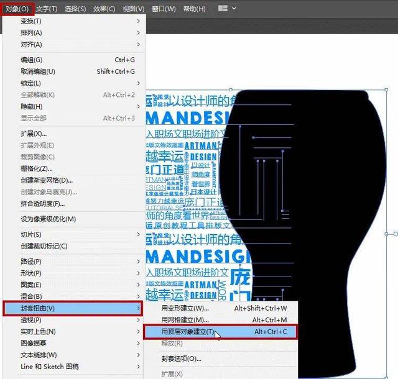The image size is (398, 379).
Task: Open the 封套扭曲(V) submenu
Action: click(x=73, y=308)
